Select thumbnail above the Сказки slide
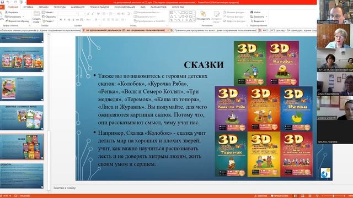 tap(22, 118)
